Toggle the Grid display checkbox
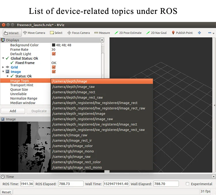Viewport: 216px width, 195px height. 54,67
